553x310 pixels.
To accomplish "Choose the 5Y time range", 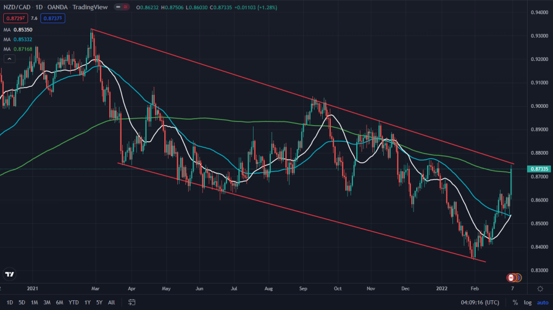I will point(99,302).
